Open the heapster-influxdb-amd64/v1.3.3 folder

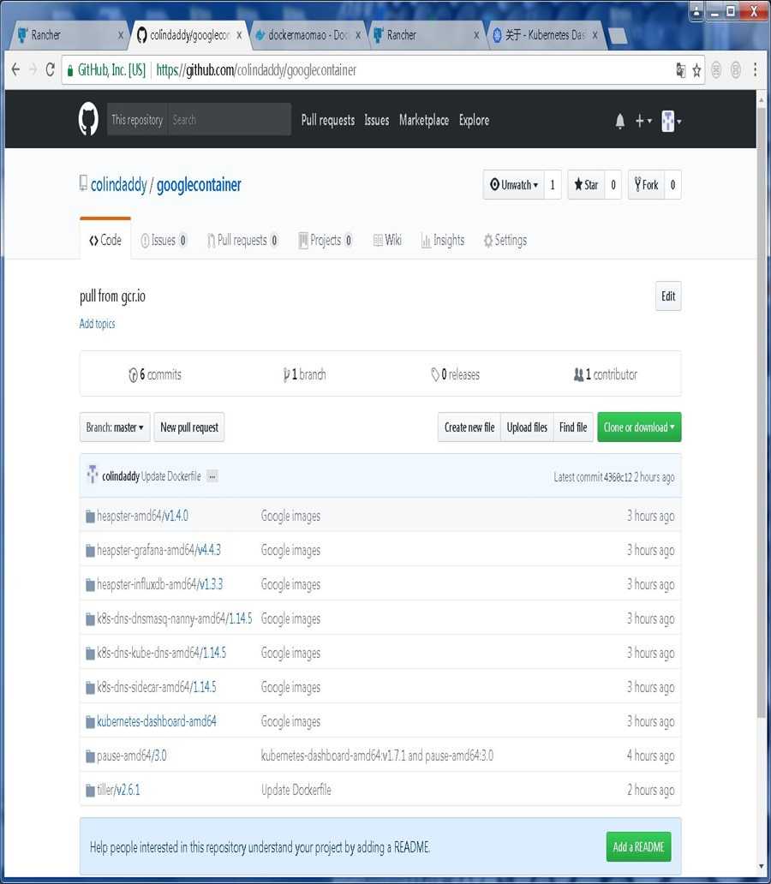159,584
